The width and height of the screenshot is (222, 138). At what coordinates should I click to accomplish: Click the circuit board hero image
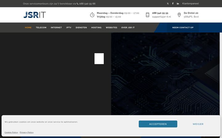click(165, 74)
